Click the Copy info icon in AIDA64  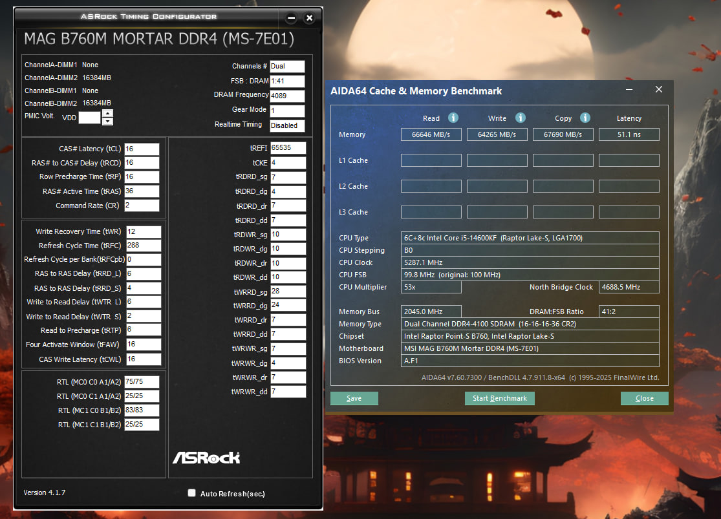pyautogui.click(x=585, y=118)
